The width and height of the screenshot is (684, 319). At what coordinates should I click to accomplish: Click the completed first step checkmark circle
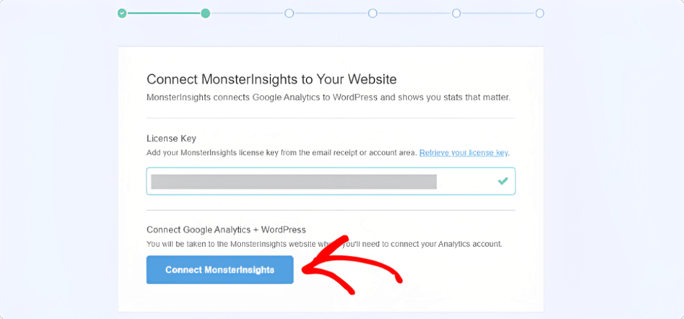pyautogui.click(x=122, y=13)
